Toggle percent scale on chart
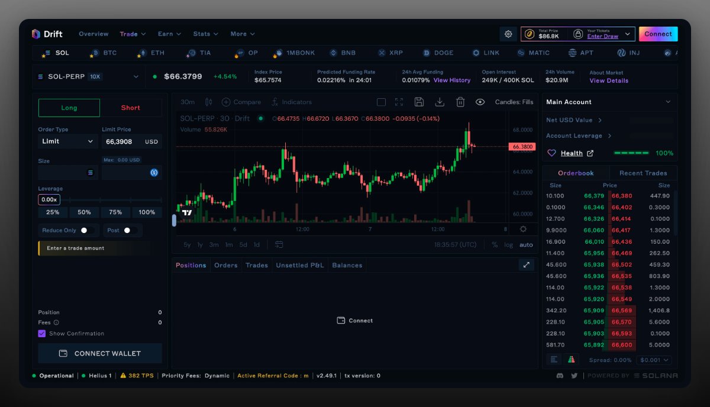710x407 pixels. [495, 245]
